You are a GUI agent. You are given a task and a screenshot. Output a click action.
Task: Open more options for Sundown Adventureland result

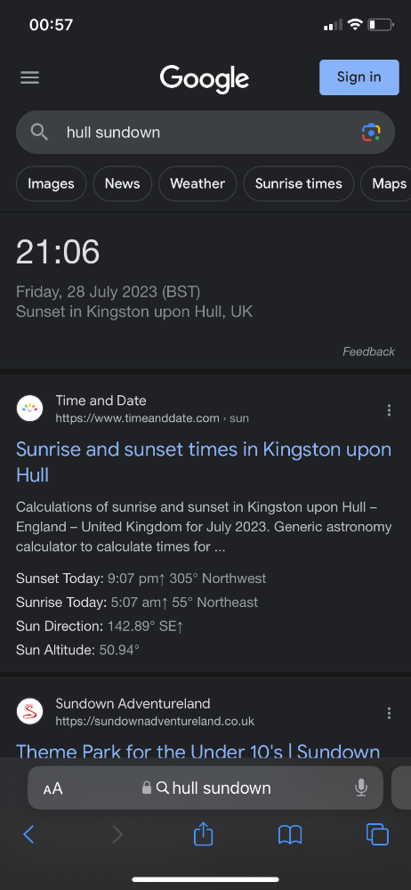click(x=389, y=713)
